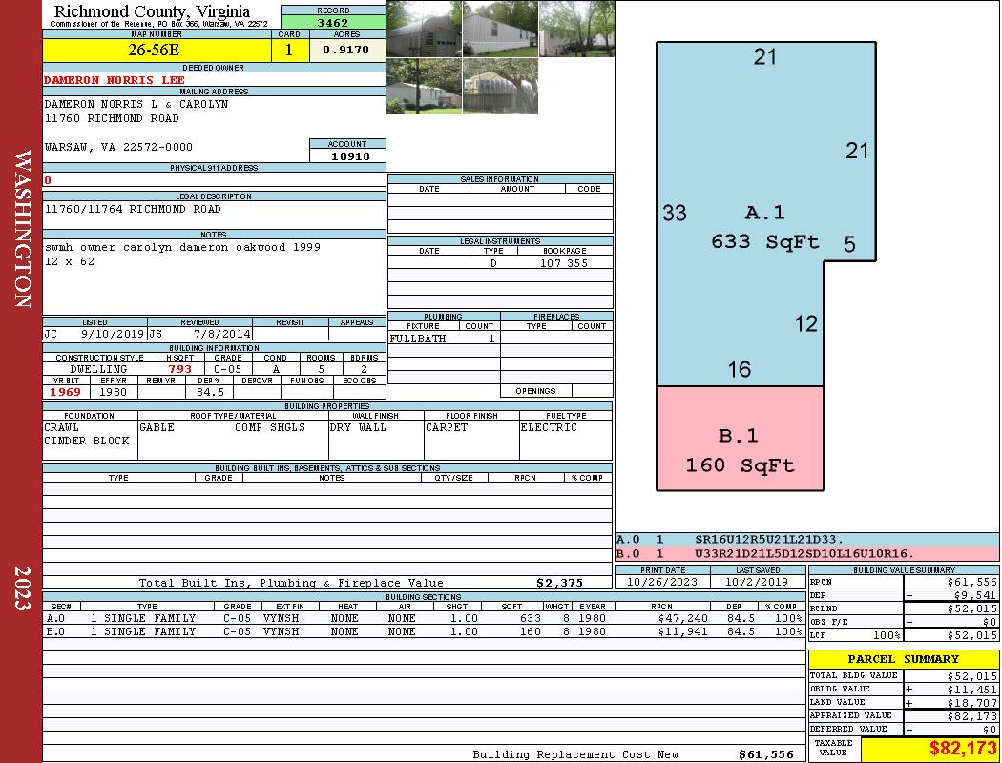Click the Building Replacement Cost New value $61,556

click(765, 754)
